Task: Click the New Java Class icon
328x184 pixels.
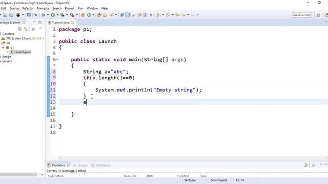Action: pos(89,15)
